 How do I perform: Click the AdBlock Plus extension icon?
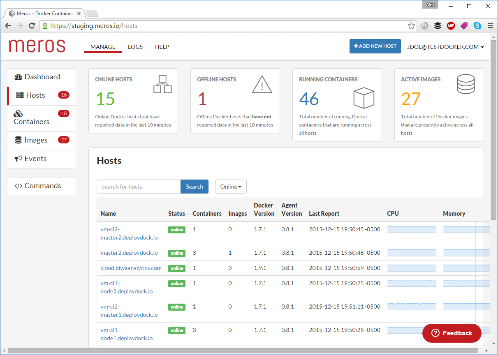click(x=451, y=26)
